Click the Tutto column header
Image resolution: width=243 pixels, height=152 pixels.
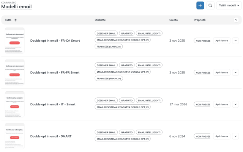pyautogui.click(x=8, y=20)
